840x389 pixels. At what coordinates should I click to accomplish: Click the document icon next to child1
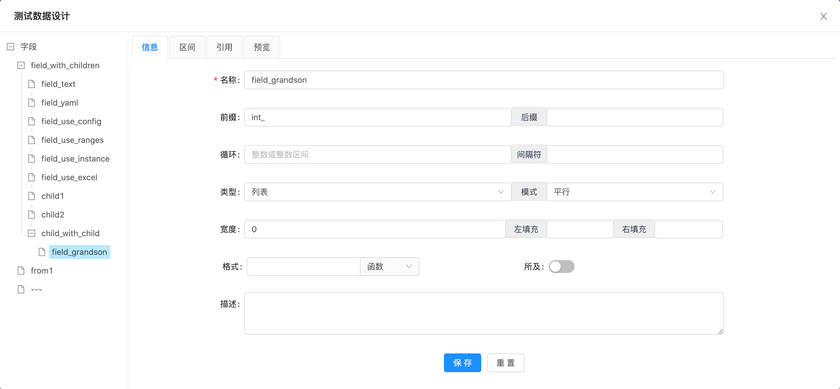(x=32, y=196)
